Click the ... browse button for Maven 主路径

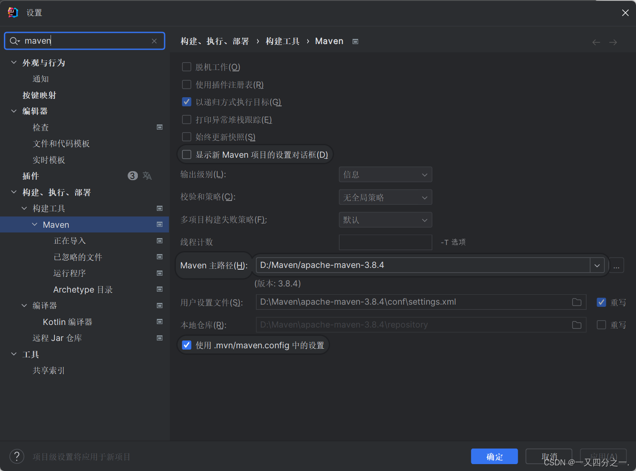click(617, 265)
